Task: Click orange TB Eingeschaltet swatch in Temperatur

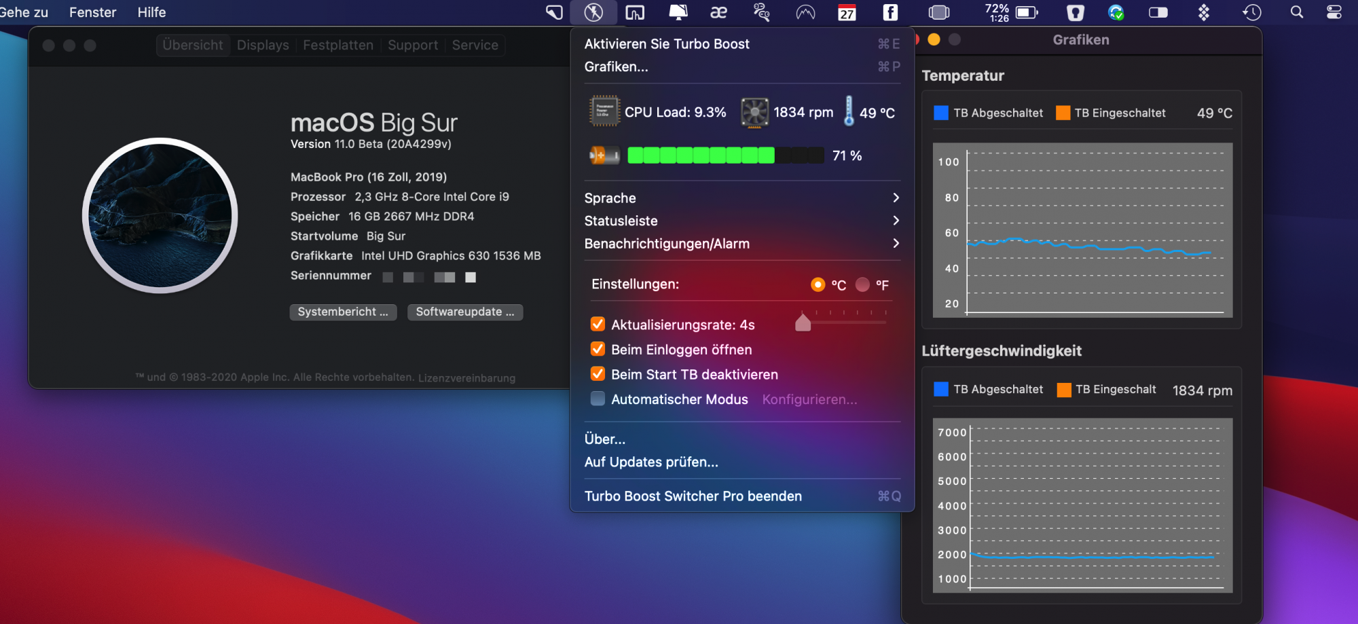Action: (1063, 113)
